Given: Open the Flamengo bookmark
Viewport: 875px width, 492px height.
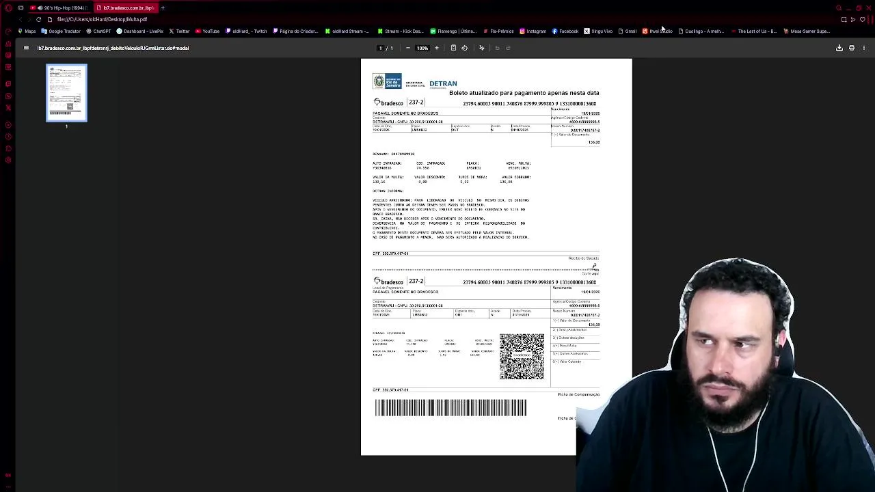Looking at the screenshot, I should tap(453, 31).
